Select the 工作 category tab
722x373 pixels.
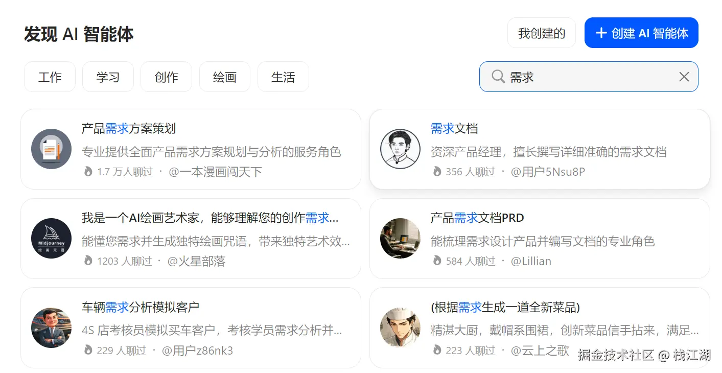click(50, 77)
